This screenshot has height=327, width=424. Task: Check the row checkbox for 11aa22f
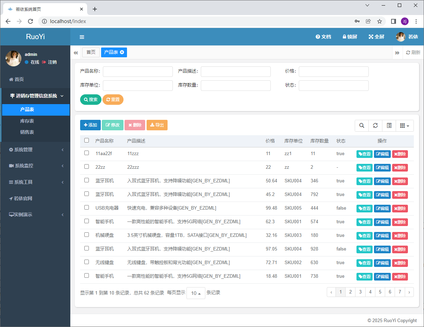[87, 153]
